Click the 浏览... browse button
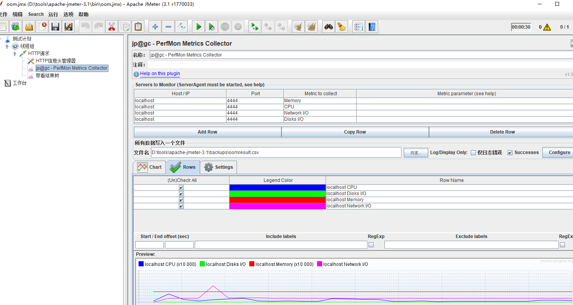Screen dimensions: 573x305 (415, 152)
